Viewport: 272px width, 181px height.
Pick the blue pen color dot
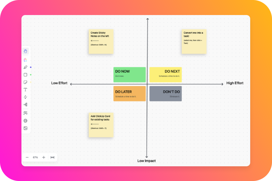click(x=31, y=67)
